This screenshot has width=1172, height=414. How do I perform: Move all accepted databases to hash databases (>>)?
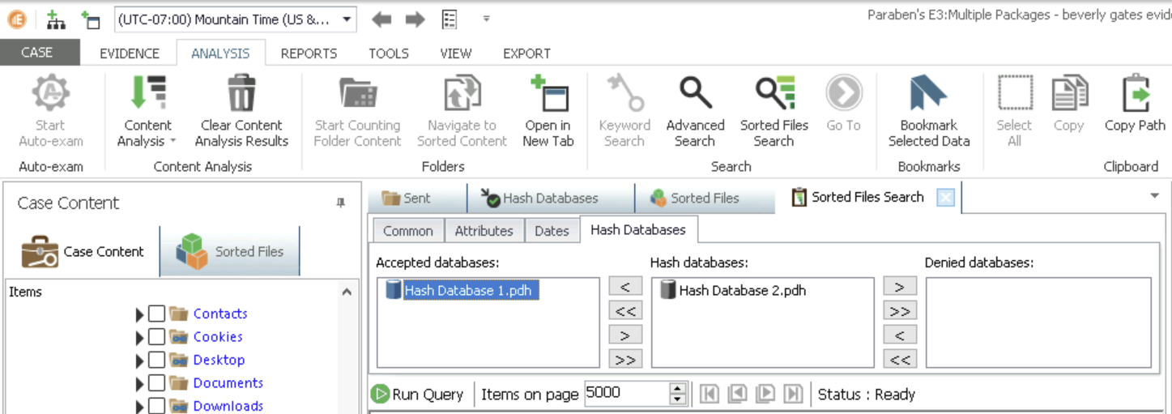click(x=625, y=359)
